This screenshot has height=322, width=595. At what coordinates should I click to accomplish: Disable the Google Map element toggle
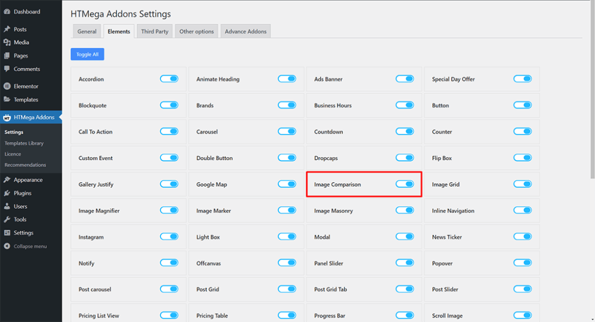pyautogui.click(x=287, y=184)
